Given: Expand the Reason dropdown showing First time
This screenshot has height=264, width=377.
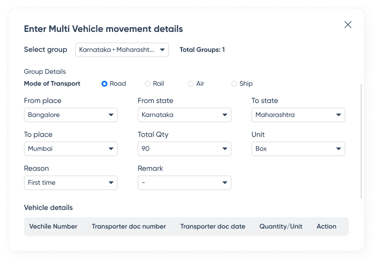Looking at the screenshot, I should pyautogui.click(x=71, y=182).
